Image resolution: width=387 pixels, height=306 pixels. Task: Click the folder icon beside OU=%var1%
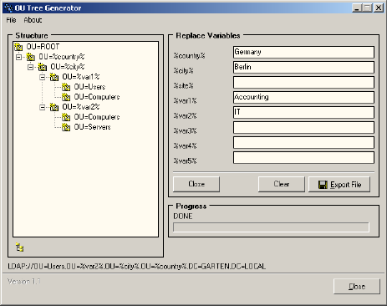point(54,77)
